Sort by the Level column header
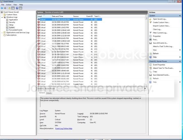 [44, 16]
